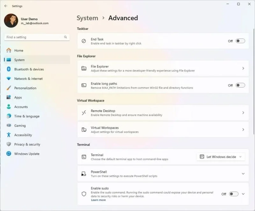Click the PowerShell row title
Screen dimensions: 255x211
click(99, 172)
